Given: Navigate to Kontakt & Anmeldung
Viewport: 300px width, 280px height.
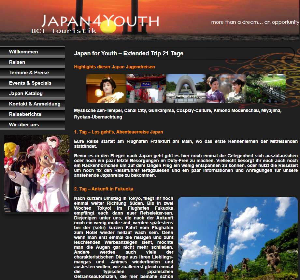Looking at the screenshot, I should 32,104.
